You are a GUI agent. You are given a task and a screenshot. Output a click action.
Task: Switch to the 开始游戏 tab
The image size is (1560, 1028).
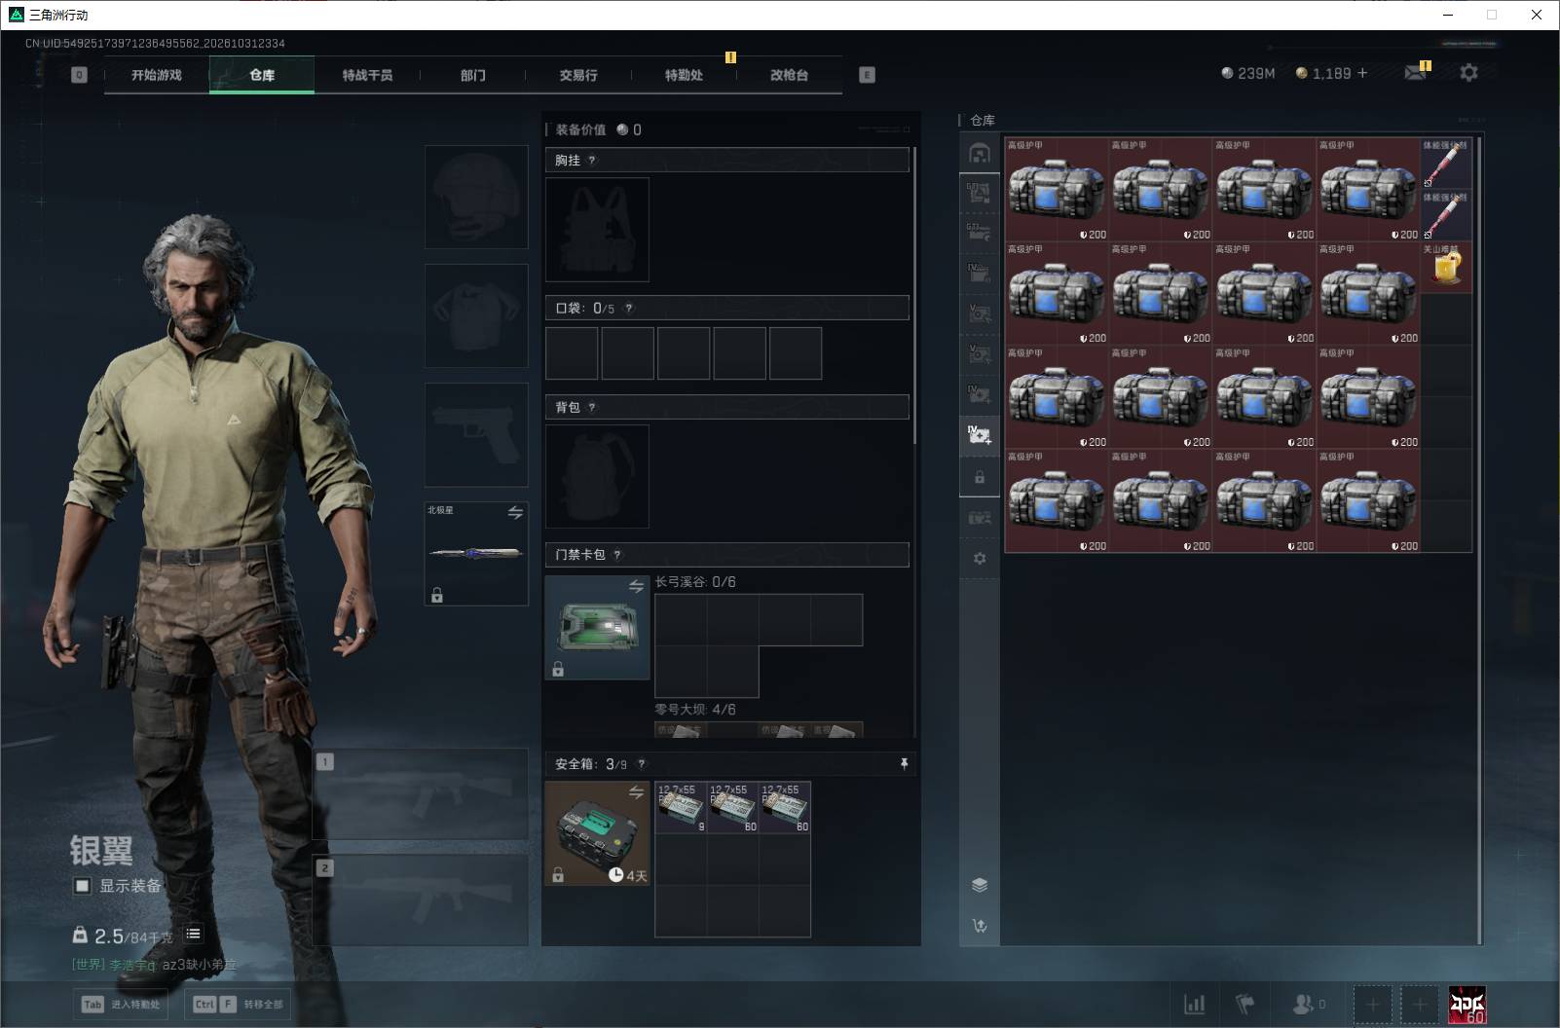coord(157,75)
